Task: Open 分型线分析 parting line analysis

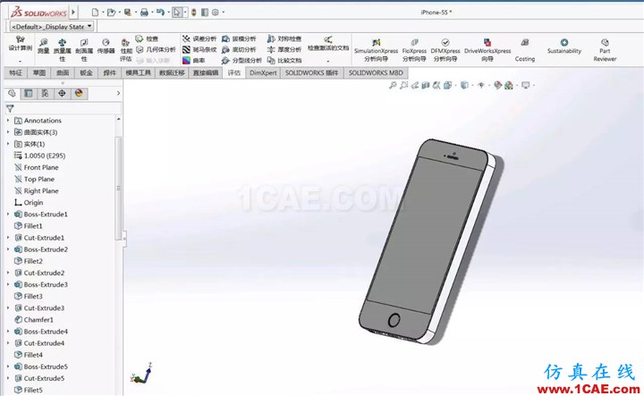Action: pyautogui.click(x=241, y=60)
